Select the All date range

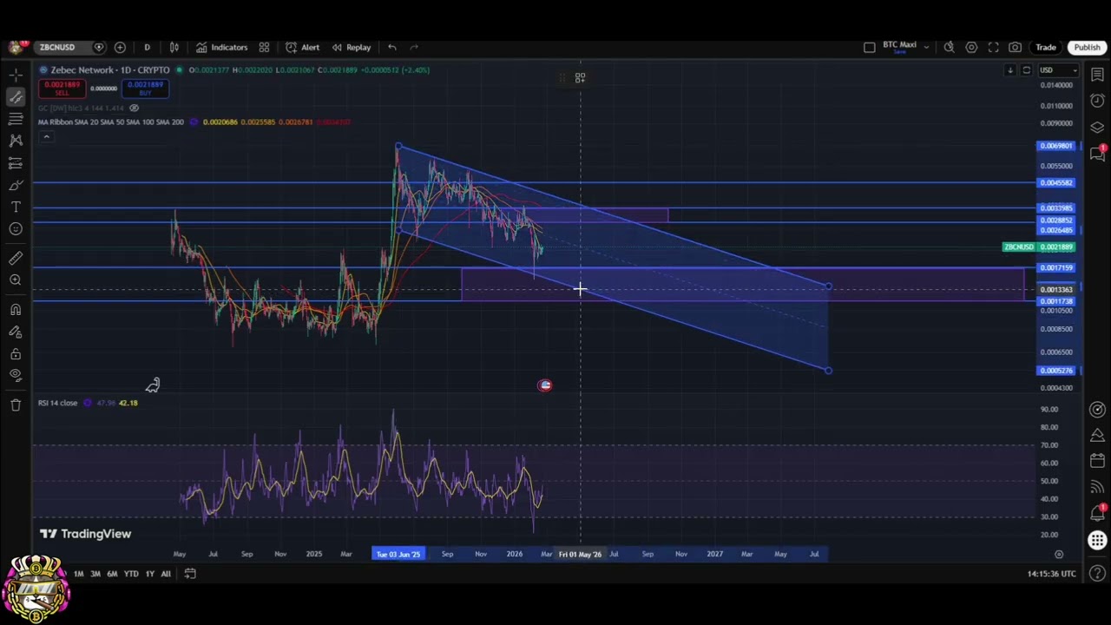[165, 574]
